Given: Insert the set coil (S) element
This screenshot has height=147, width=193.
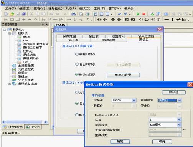Looking at the screenshot, I should point(127,20).
